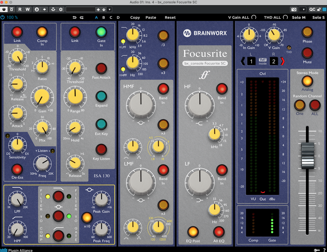Click the Plugin Alliance logo
Viewport: 327px width, 252px height.
tap(16, 250)
